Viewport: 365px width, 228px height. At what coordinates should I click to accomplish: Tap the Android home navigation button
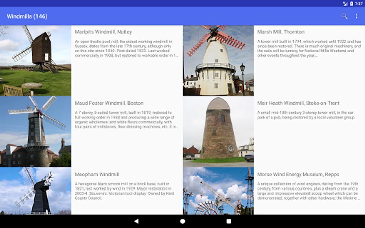tap(182, 221)
